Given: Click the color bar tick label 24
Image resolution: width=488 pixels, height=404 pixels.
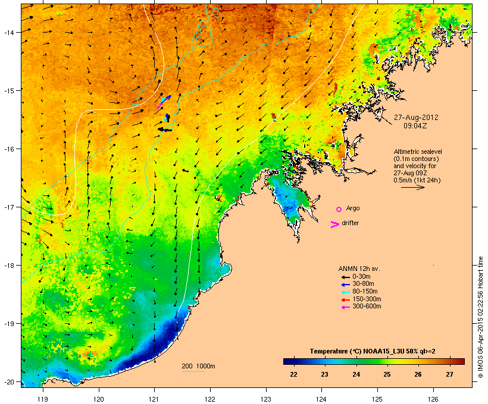Looking at the screenshot, I should 356,374.
